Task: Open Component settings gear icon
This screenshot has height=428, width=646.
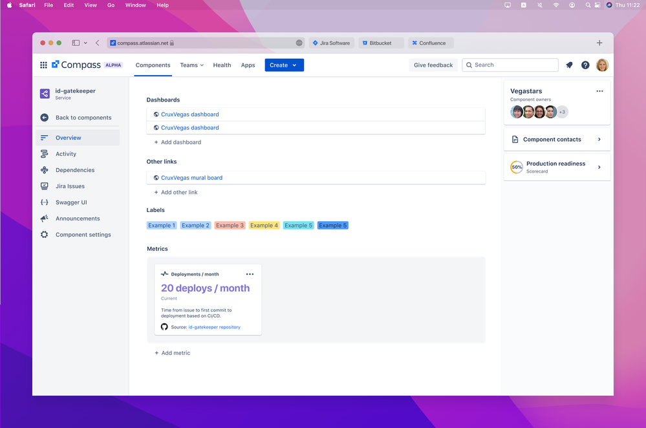Action: pos(44,235)
